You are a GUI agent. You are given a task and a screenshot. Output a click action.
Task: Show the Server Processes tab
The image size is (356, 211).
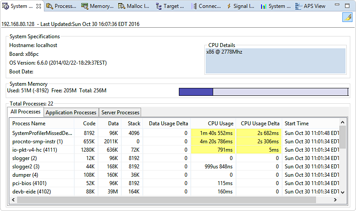[x=120, y=113]
